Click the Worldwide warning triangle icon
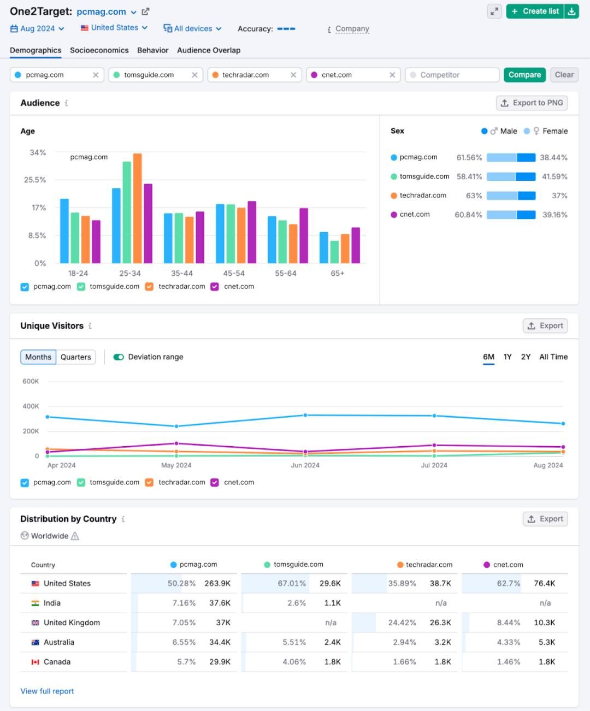Image resolution: width=590 pixels, height=711 pixels. [75, 536]
